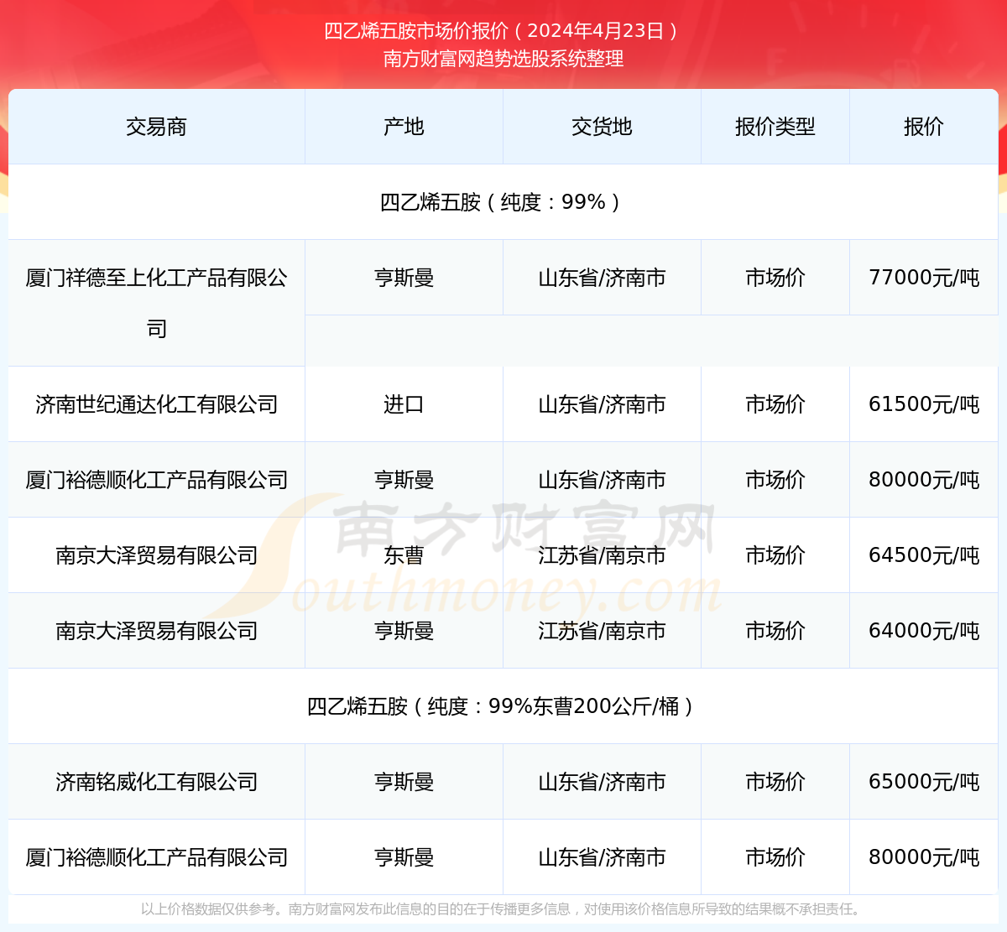Screen dimensions: 1007x932
Task: Click 市场价 in the 77000元/吨 row
Action: pyautogui.click(x=775, y=278)
